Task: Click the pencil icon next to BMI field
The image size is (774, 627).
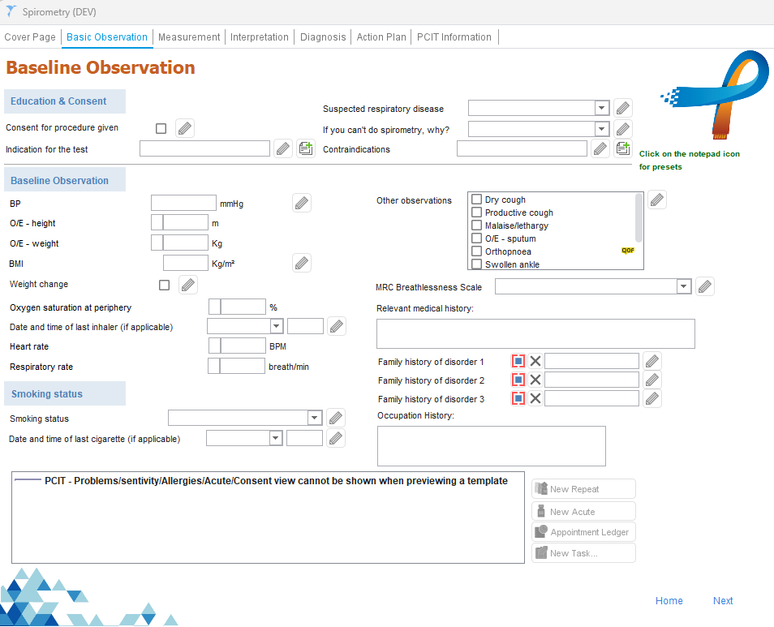Action: [302, 263]
